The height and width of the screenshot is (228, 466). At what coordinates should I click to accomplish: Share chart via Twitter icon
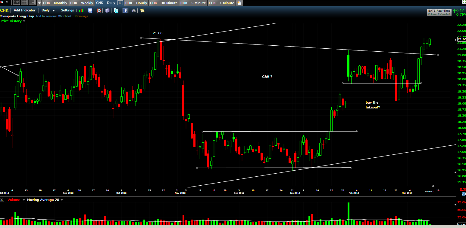(x=116, y=11)
